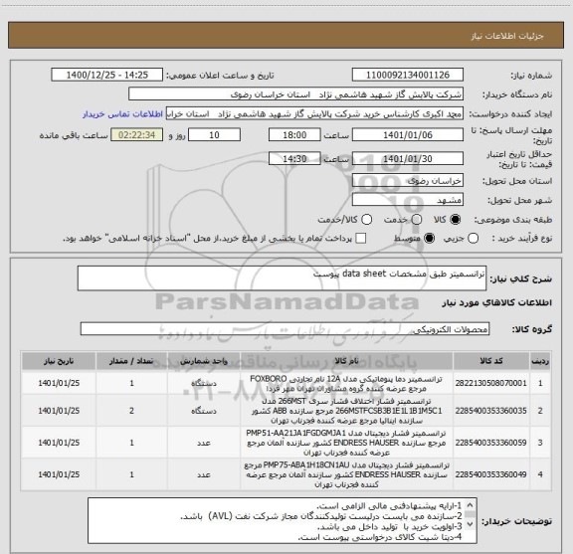573x554 pixels.
Task: Click the واحد شمارش column header
Action: click(x=204, y=361)
